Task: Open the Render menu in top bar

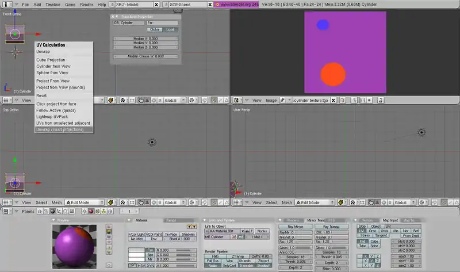Action: tap(86, 4)
